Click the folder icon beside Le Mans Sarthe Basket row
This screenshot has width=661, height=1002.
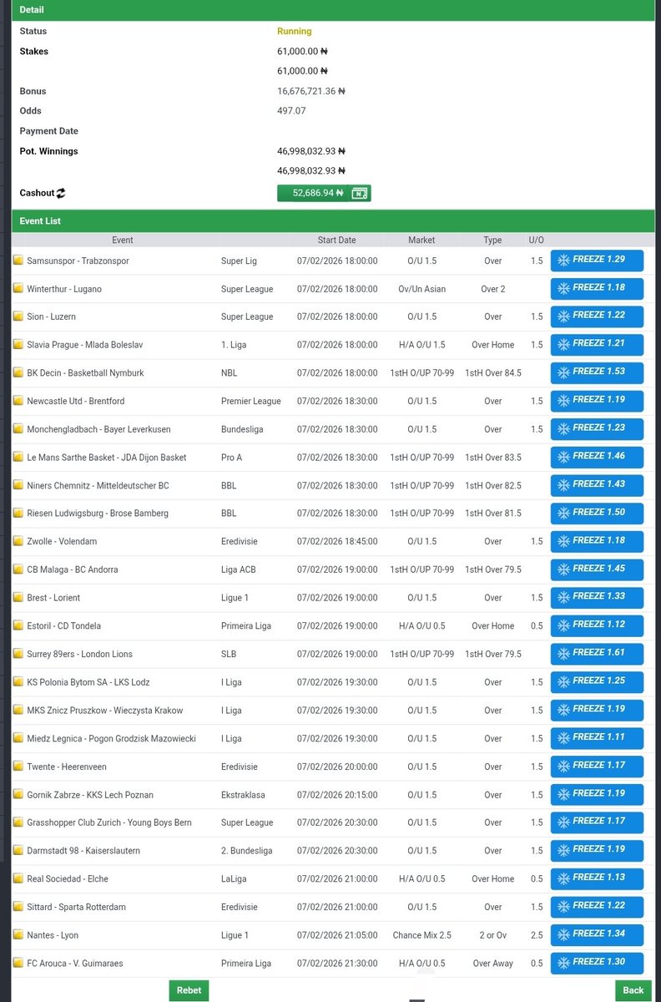18,458
